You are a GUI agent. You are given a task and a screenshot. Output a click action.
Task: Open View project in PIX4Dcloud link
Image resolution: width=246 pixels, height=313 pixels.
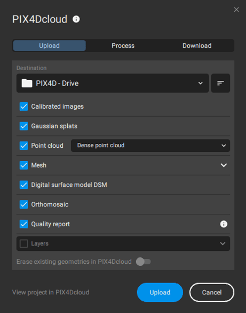coord(51,292)
